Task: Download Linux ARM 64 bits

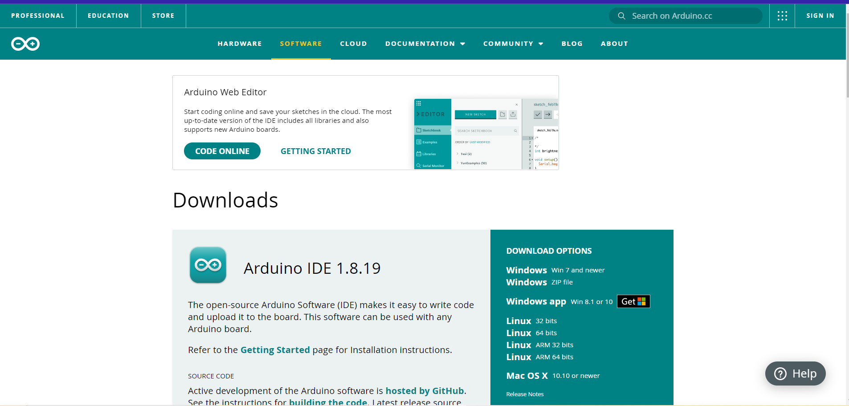Action: click(x=540, y=357)
